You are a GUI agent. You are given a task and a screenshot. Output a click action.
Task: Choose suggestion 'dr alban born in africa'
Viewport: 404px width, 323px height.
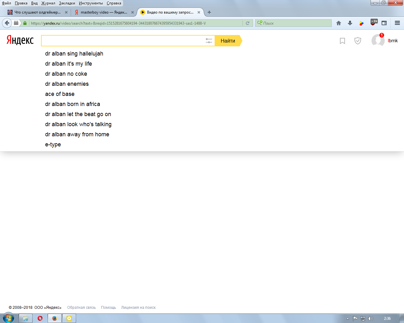[73, 104]
